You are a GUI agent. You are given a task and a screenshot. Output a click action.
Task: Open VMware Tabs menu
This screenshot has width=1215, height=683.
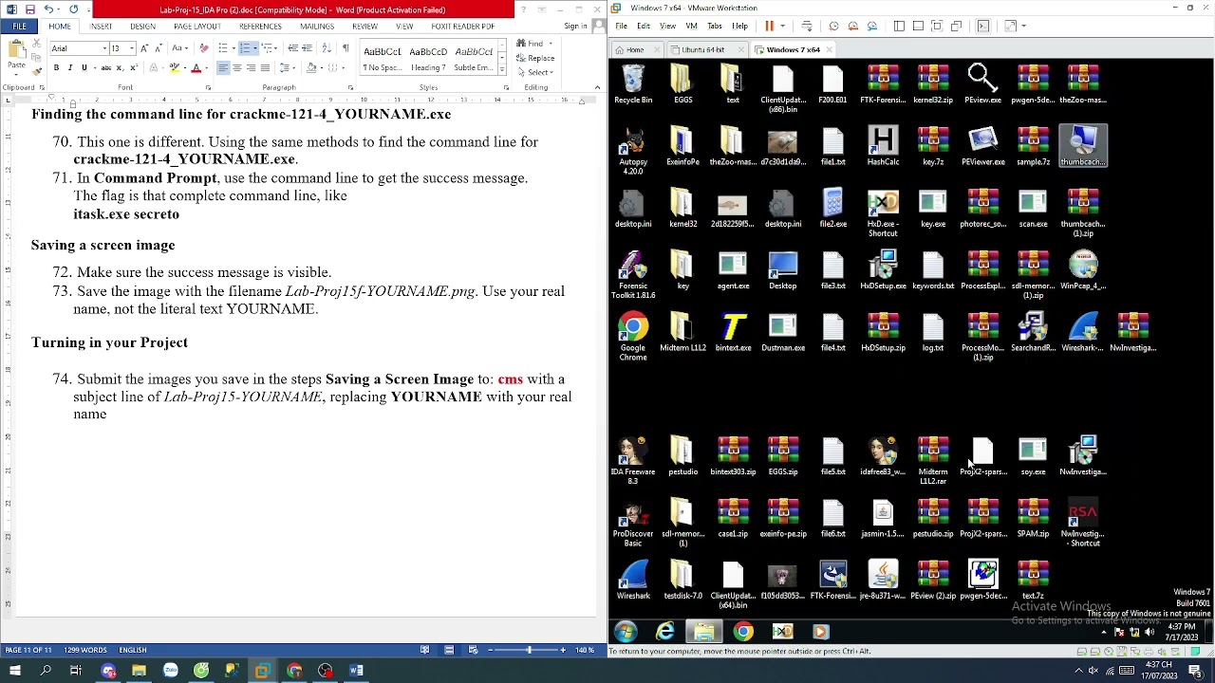(715, 27)
